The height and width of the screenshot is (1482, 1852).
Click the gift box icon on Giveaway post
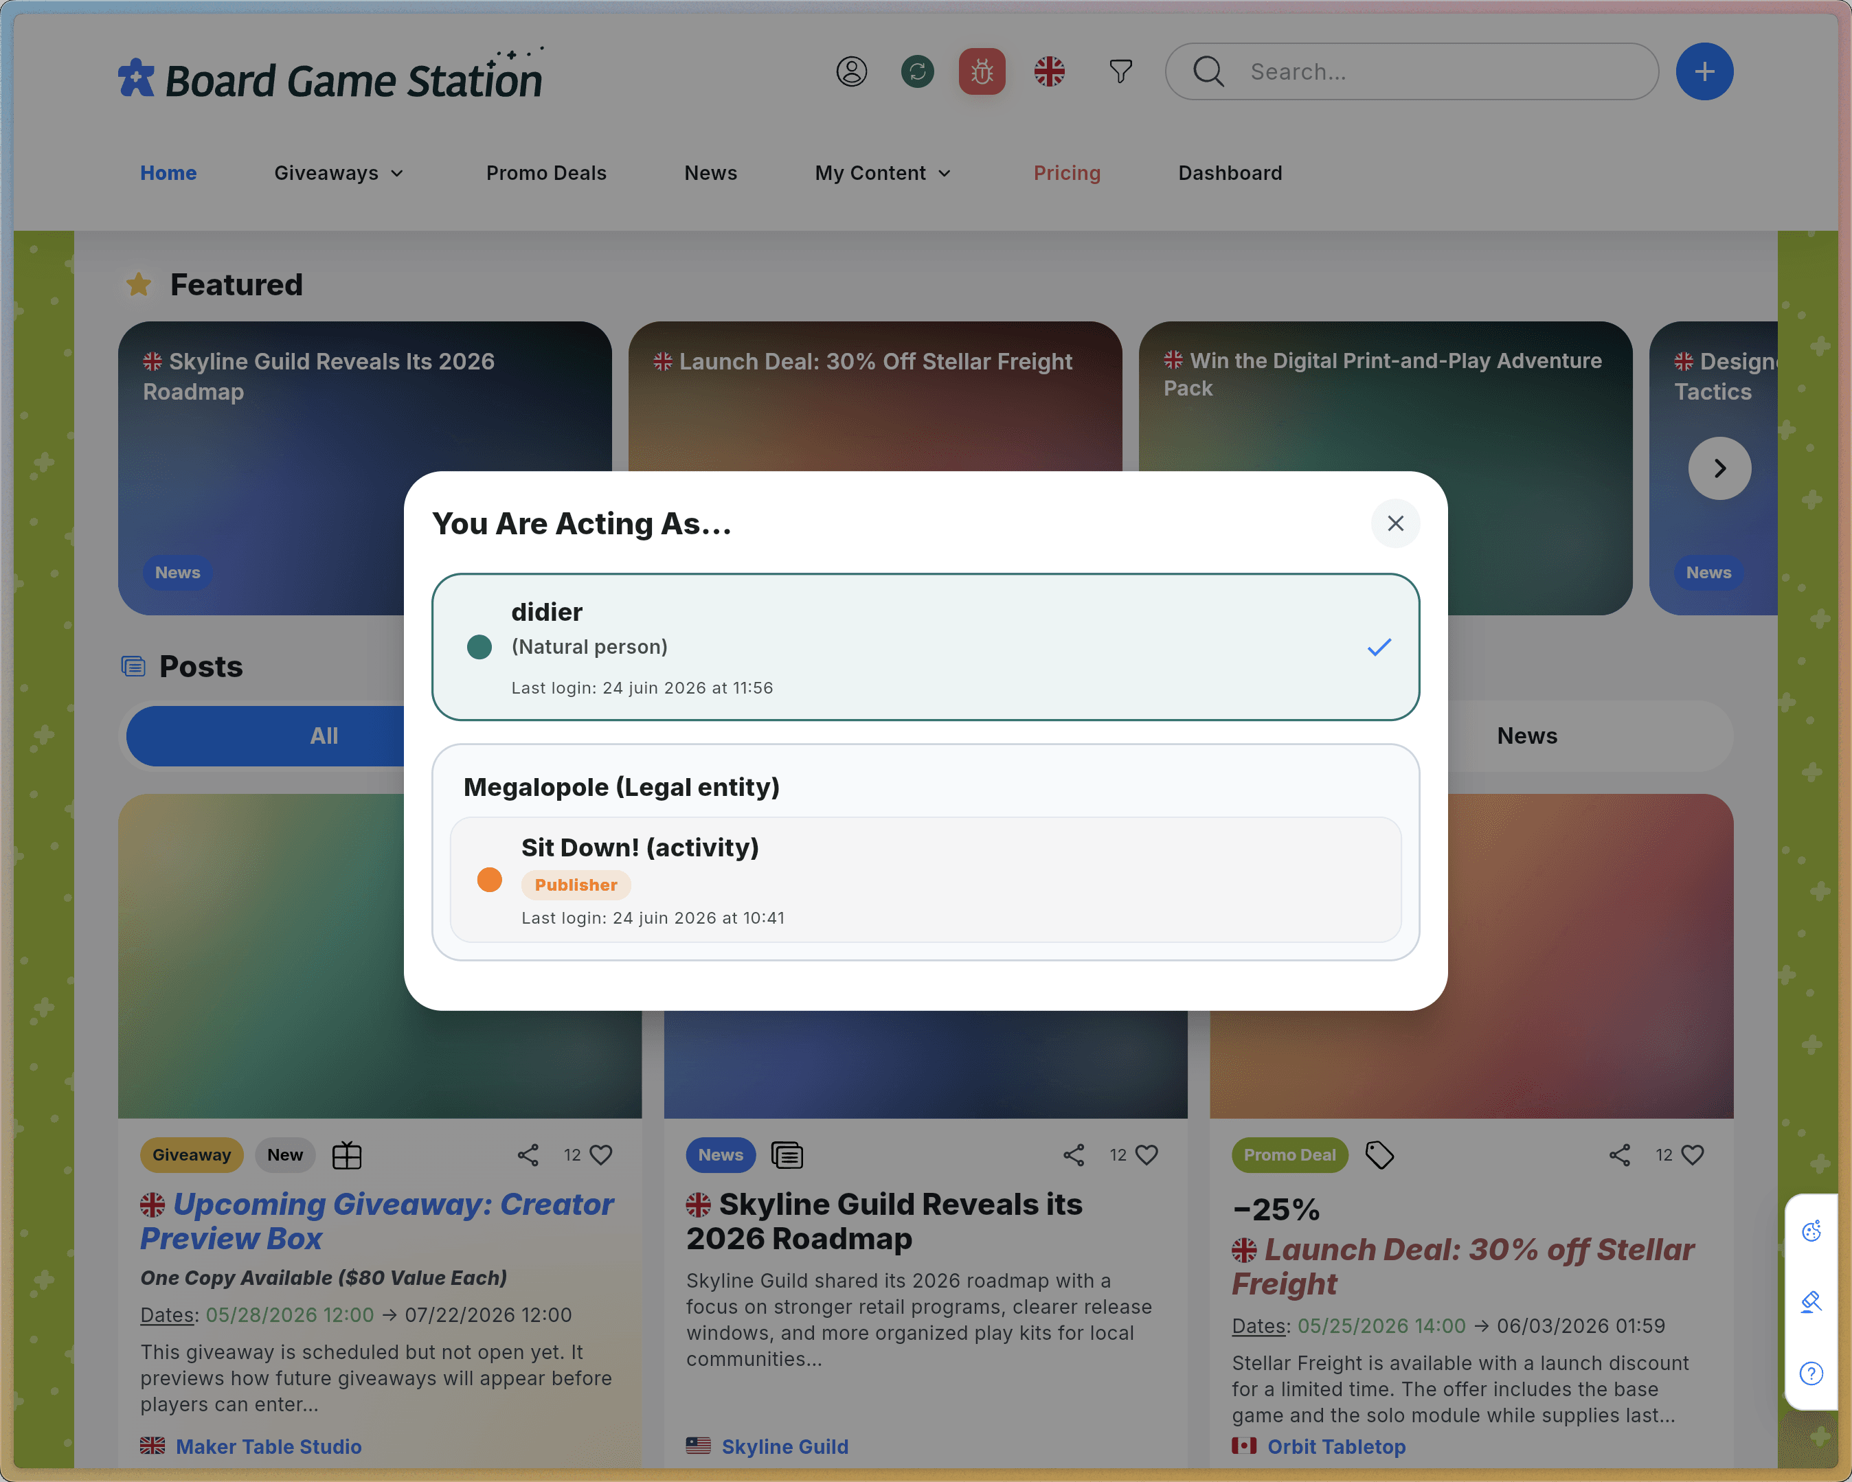pyautogui.click(x=346, y=1155)
